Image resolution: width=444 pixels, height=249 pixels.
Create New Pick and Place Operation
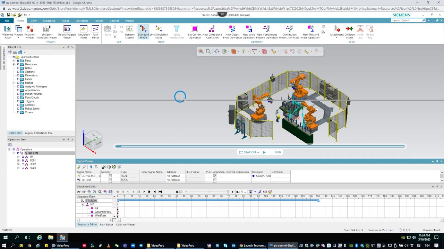(310, 32)
